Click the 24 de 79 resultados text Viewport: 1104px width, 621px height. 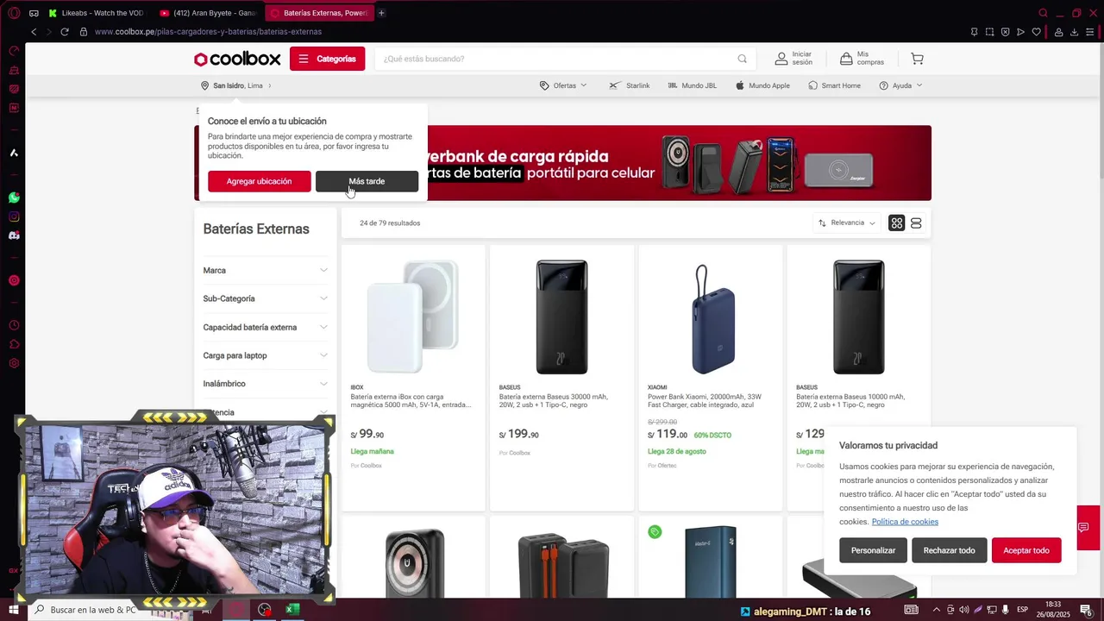pos(390,223)
